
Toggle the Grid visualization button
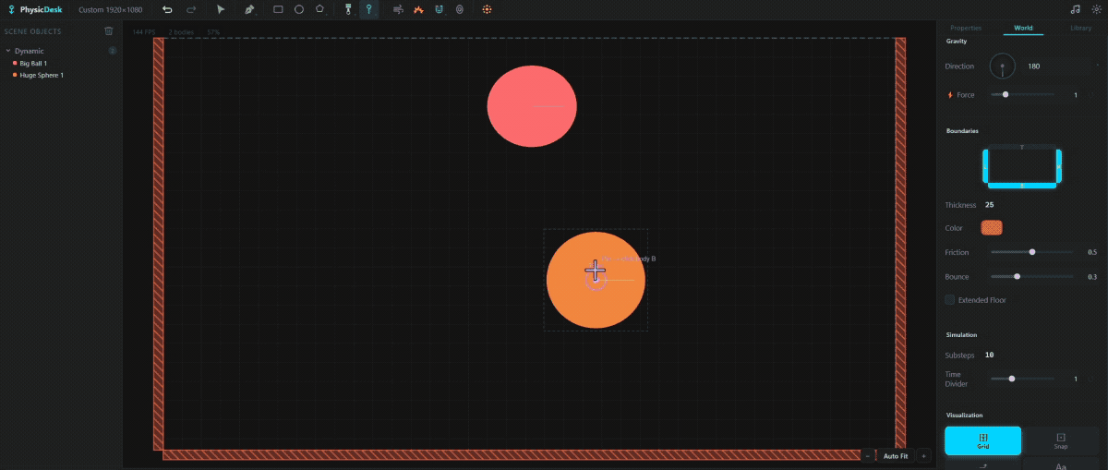click(x=982, y=440)
